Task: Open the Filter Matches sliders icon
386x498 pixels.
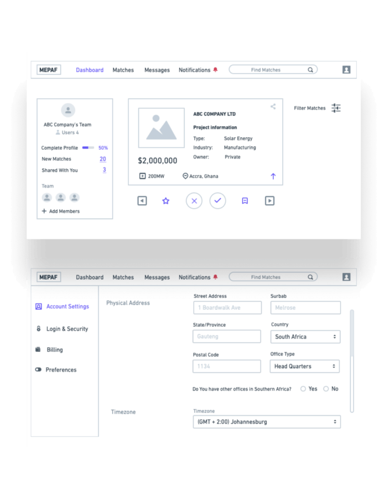Action: [336, 108]
